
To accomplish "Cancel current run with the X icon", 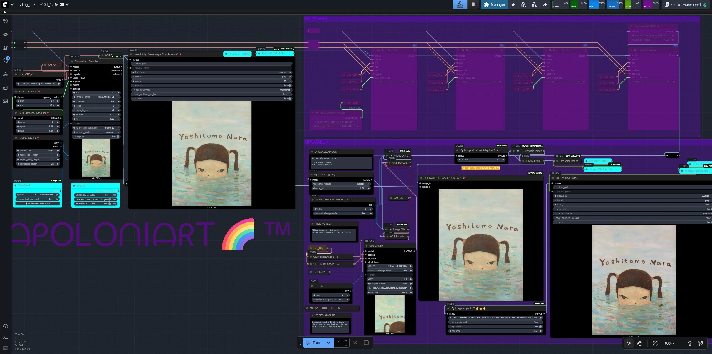I will (355, 343).
